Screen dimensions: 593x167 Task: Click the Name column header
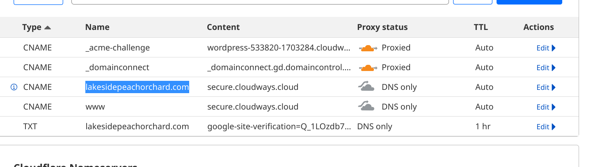point(97,27)
